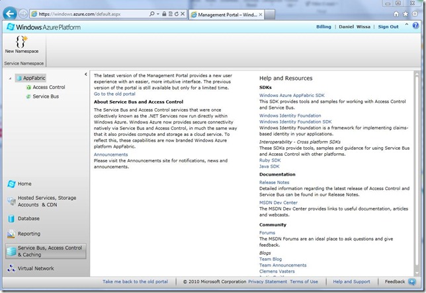This screenshot has width=426, height=293.
Task: Open the browser Home icon
Action: point(396,14)
